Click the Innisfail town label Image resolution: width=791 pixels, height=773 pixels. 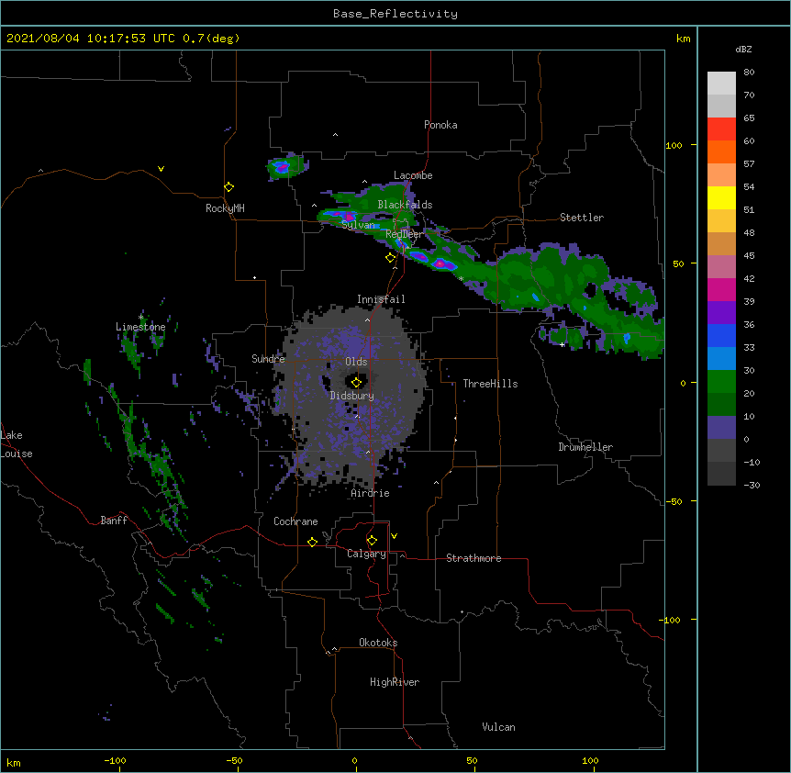[381, 299]
